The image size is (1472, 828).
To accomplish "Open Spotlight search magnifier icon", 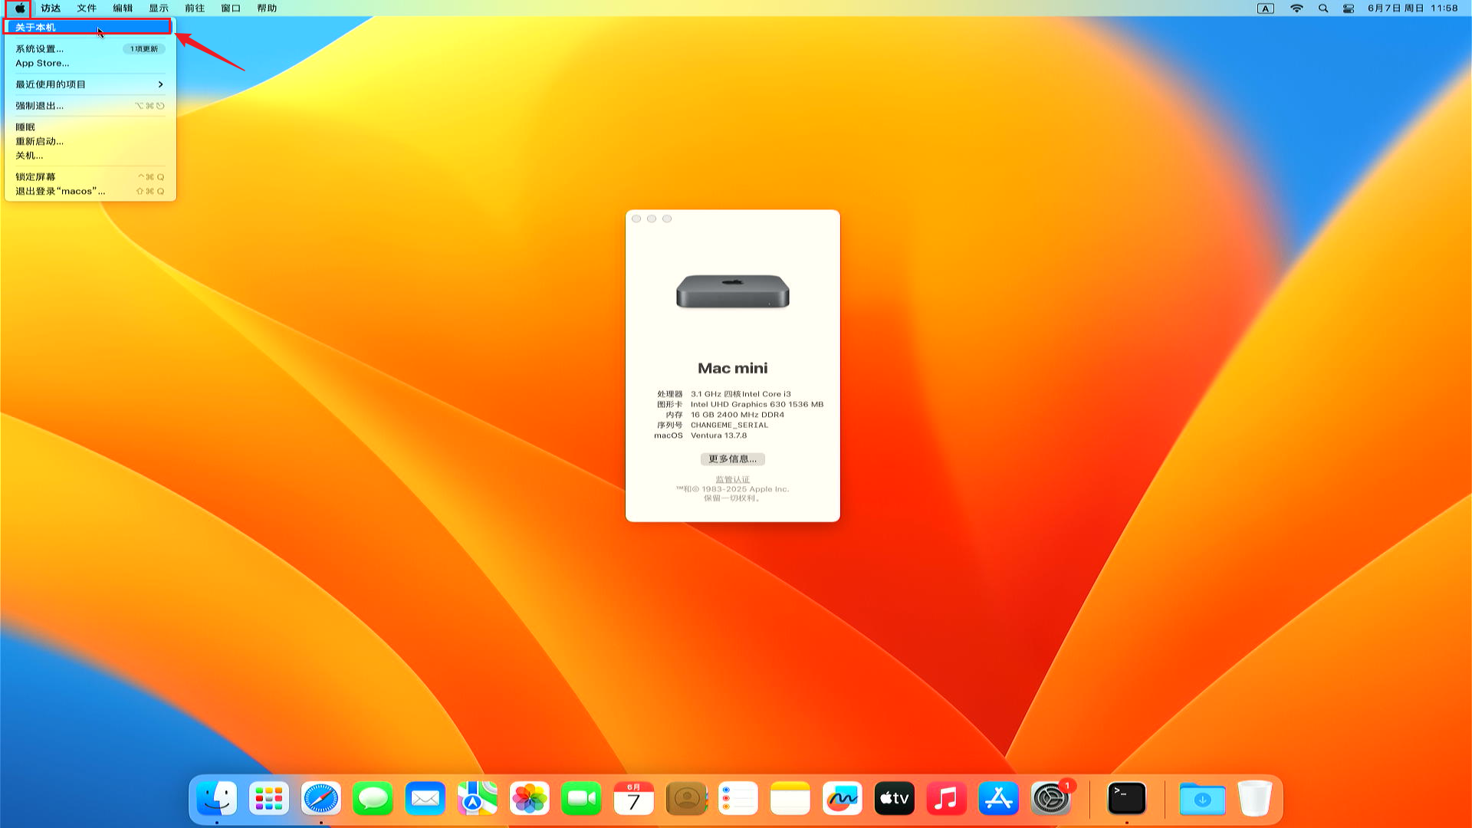I will 1323,8.
